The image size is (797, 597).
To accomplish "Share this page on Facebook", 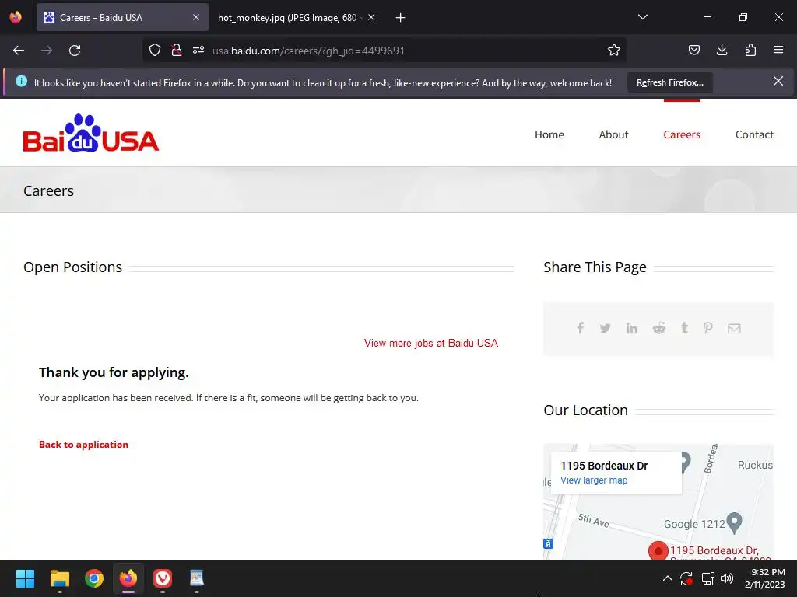I will point(580,328).
